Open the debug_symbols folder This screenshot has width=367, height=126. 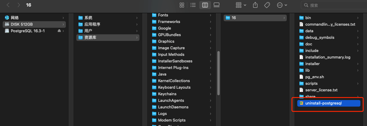tap(329, 38)
